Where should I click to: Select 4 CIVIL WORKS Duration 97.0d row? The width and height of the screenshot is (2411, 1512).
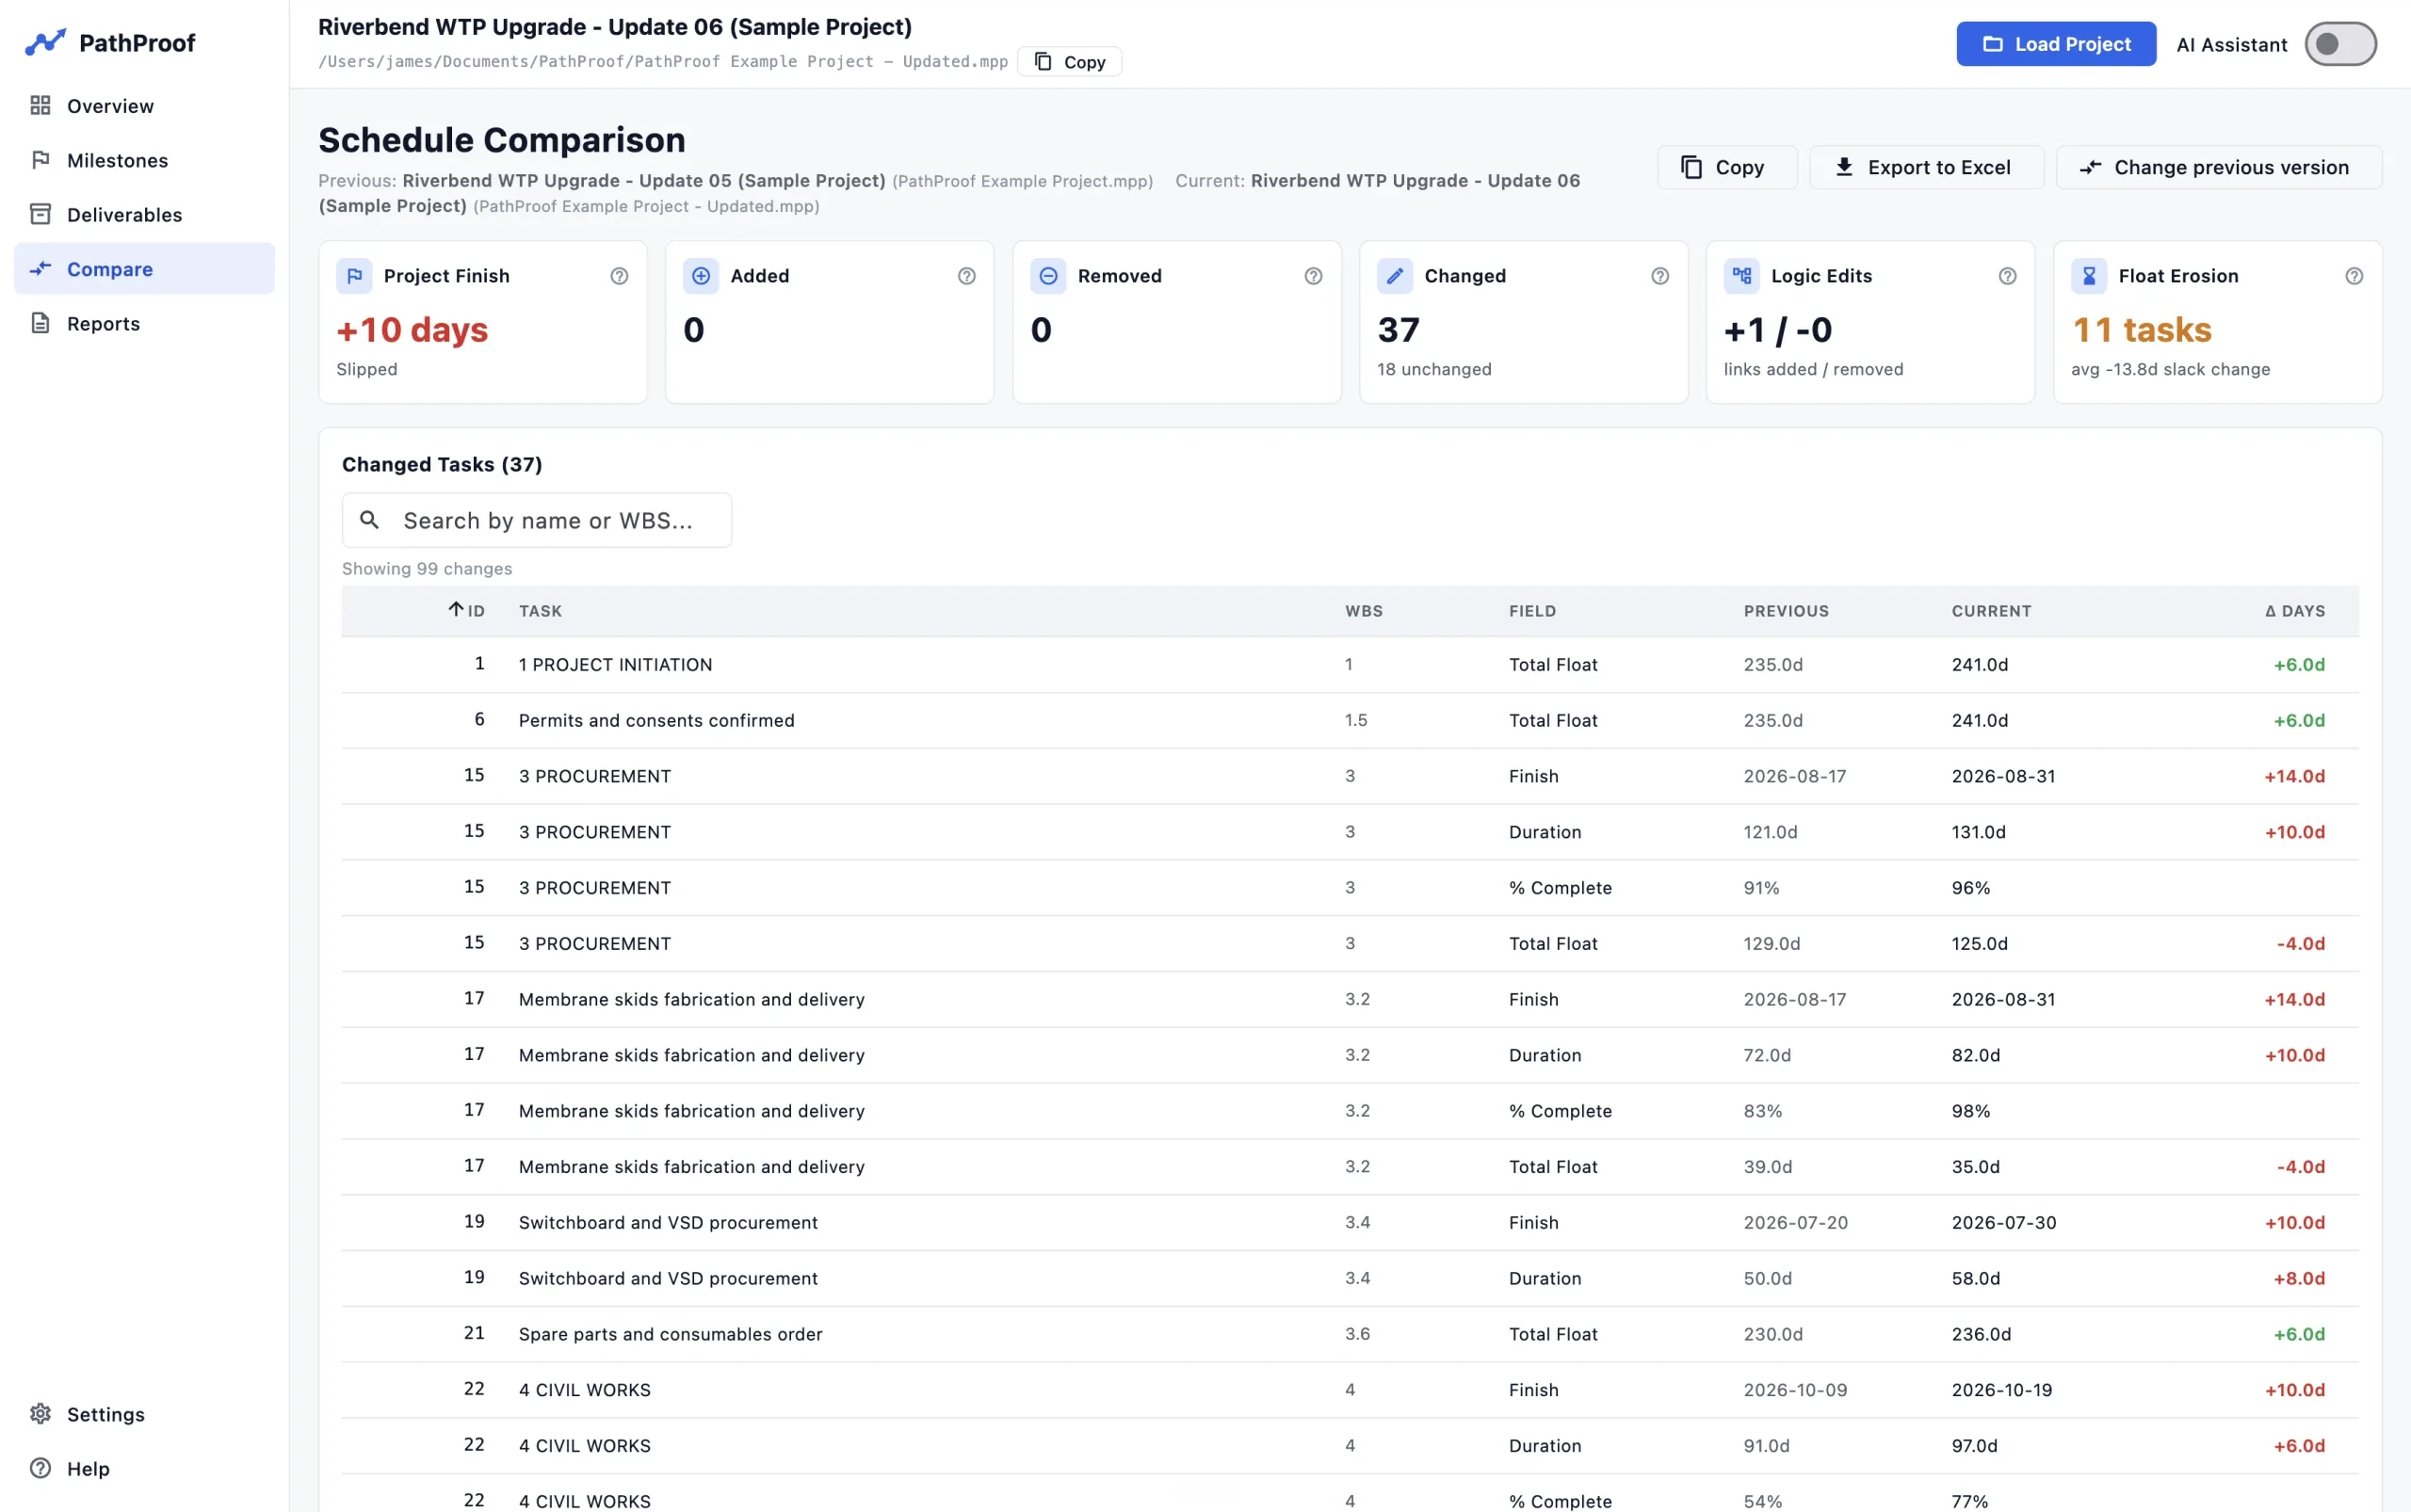1350,1446
